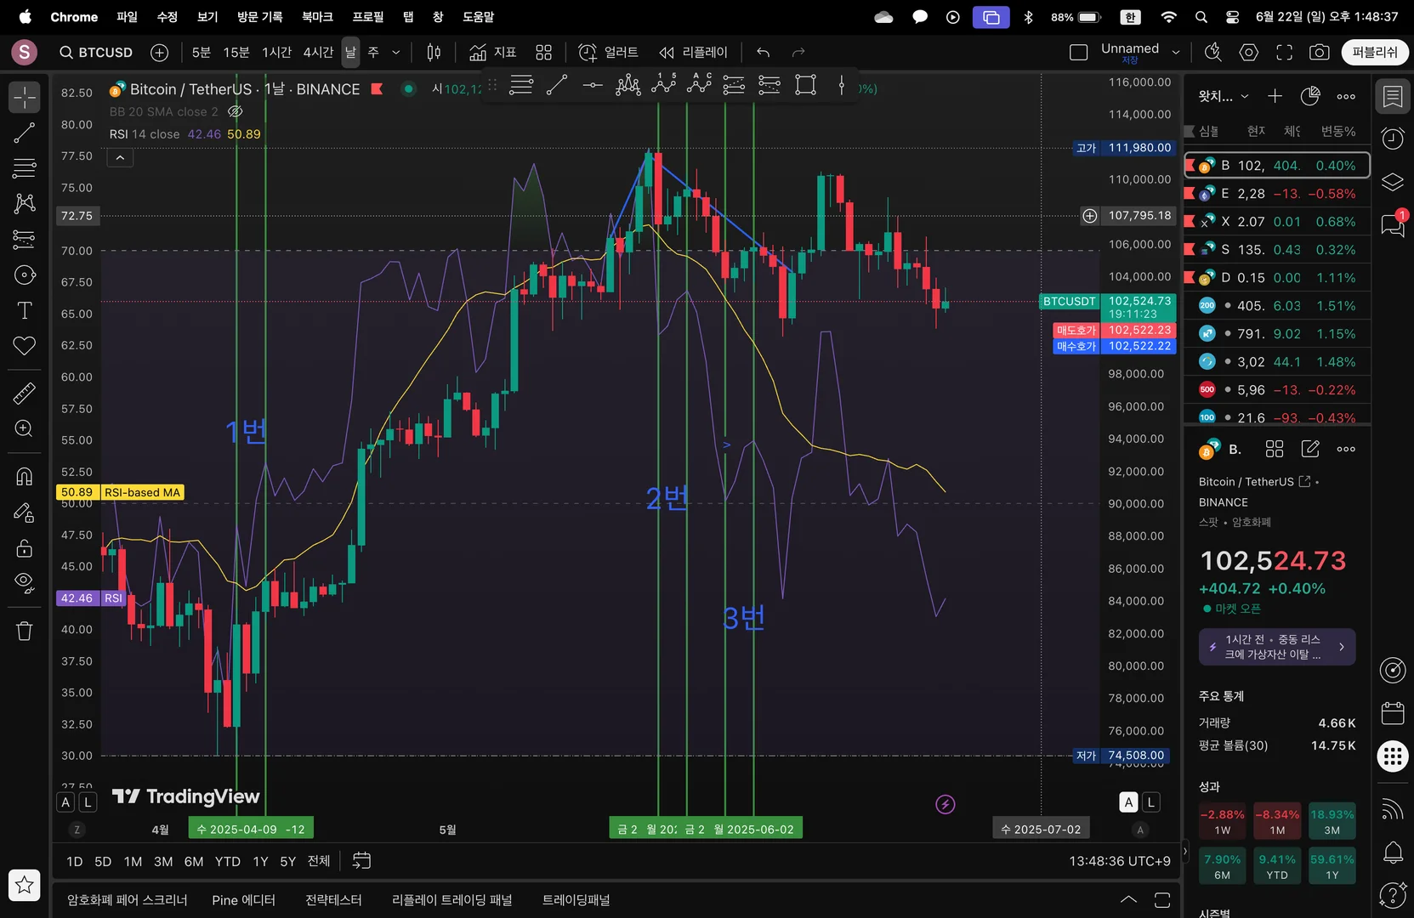Open the watchlist three-dots menu

(1346, 96)
